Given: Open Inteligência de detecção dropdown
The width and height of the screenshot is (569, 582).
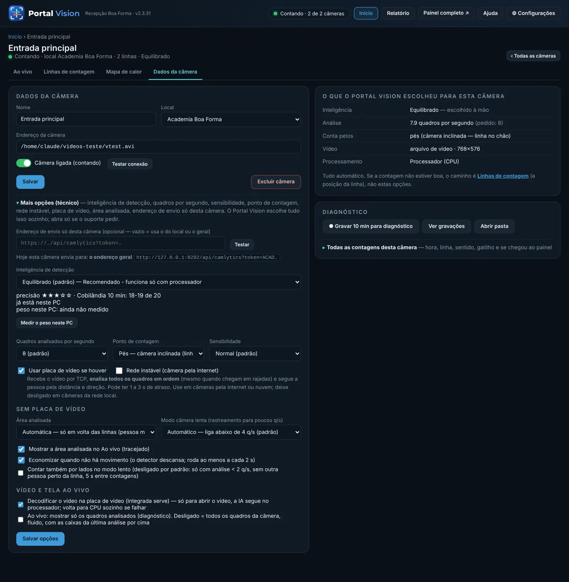Looking at the screenshot, I should pos(158,282).
